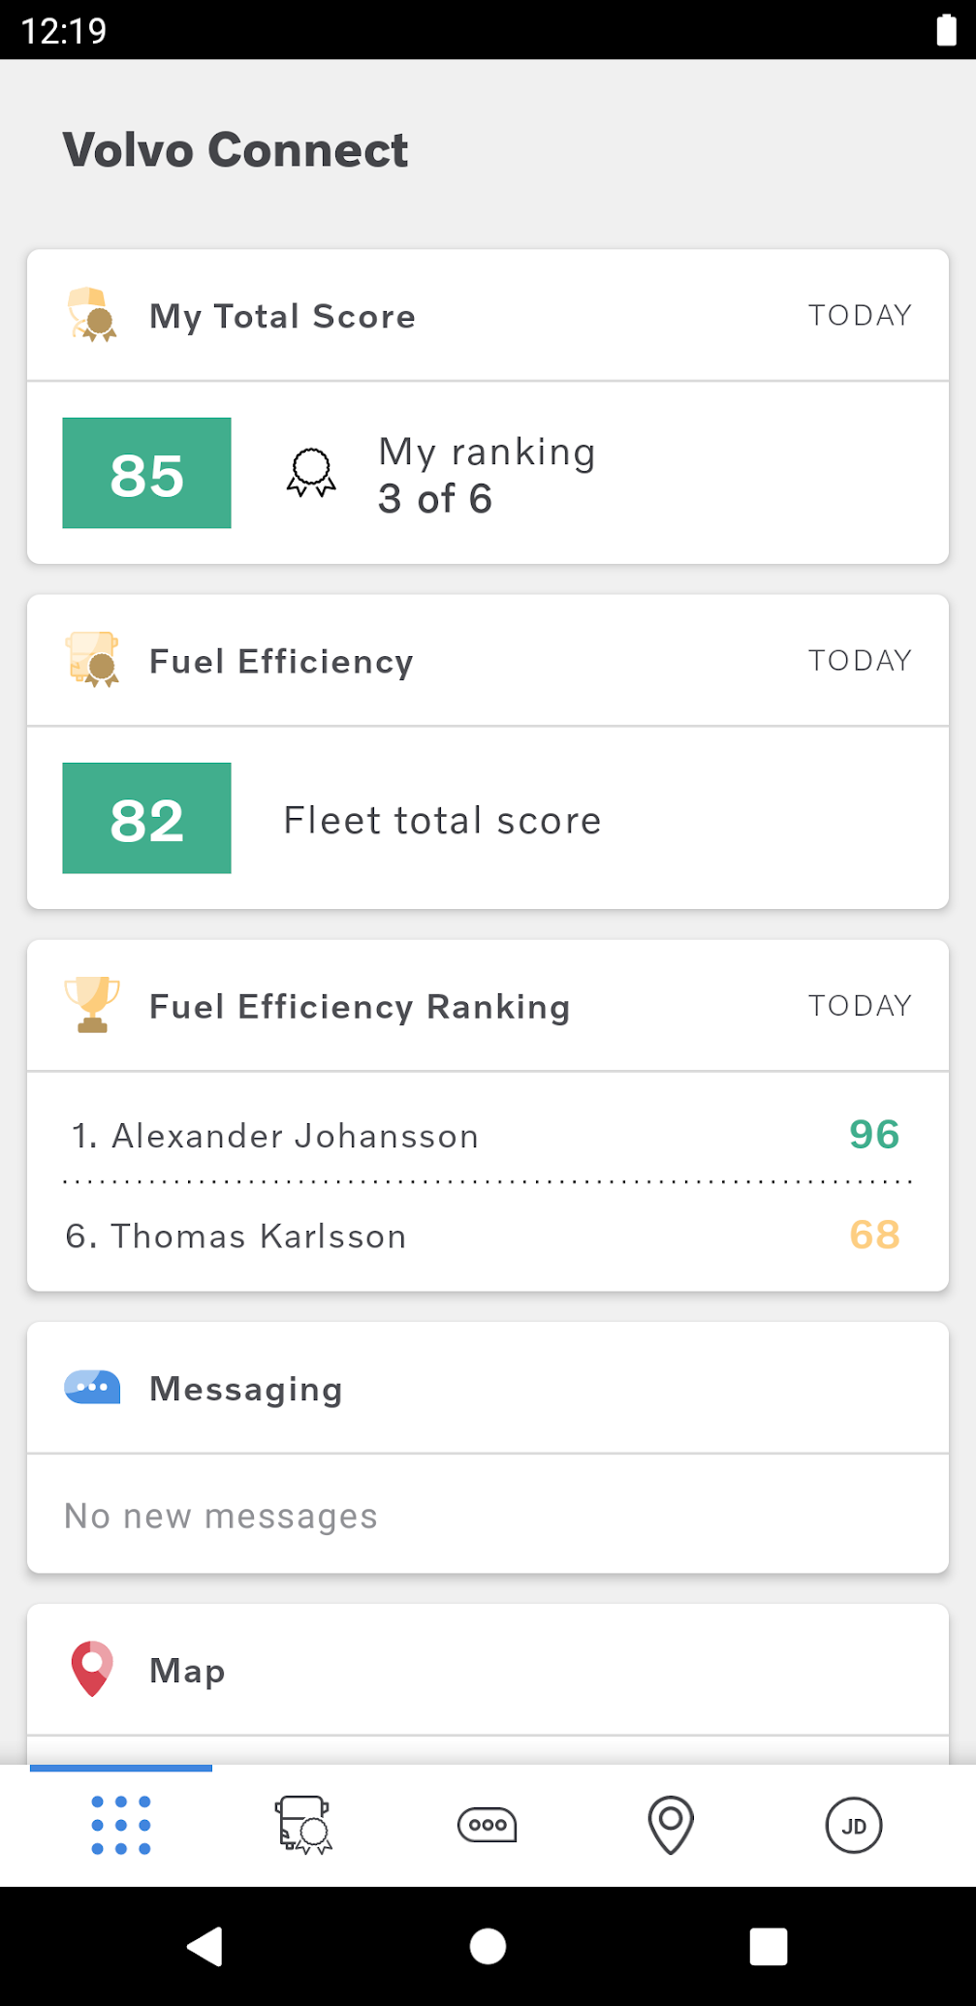The image size is (976, 2006).
Task: Tap the My Total Score driver icon
Action: 92,315
